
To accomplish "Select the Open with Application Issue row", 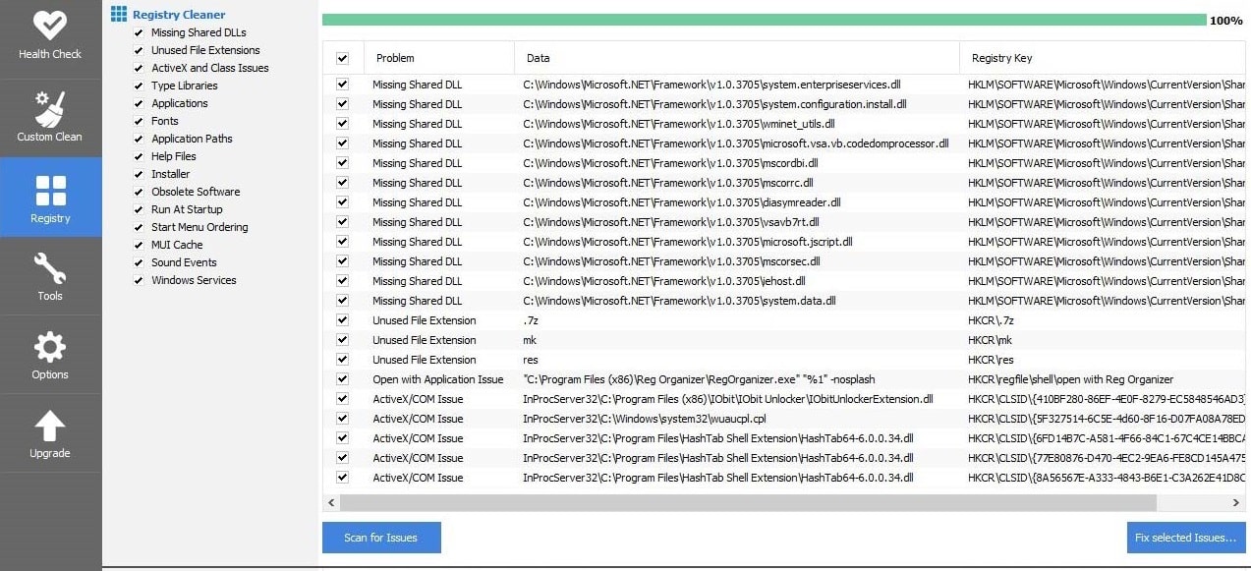I will point(440,379).
